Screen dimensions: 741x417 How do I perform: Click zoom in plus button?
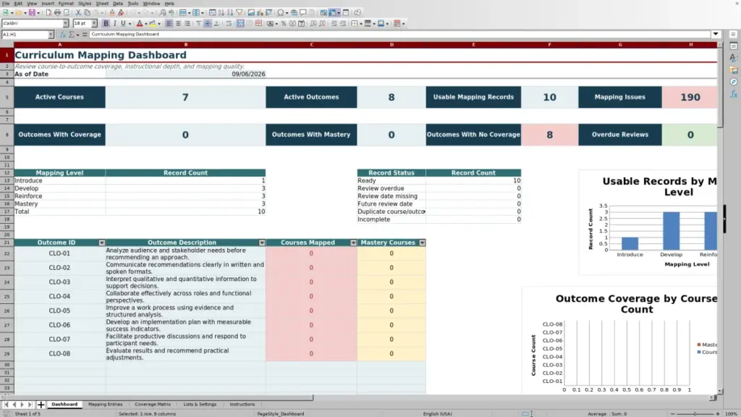717,413
